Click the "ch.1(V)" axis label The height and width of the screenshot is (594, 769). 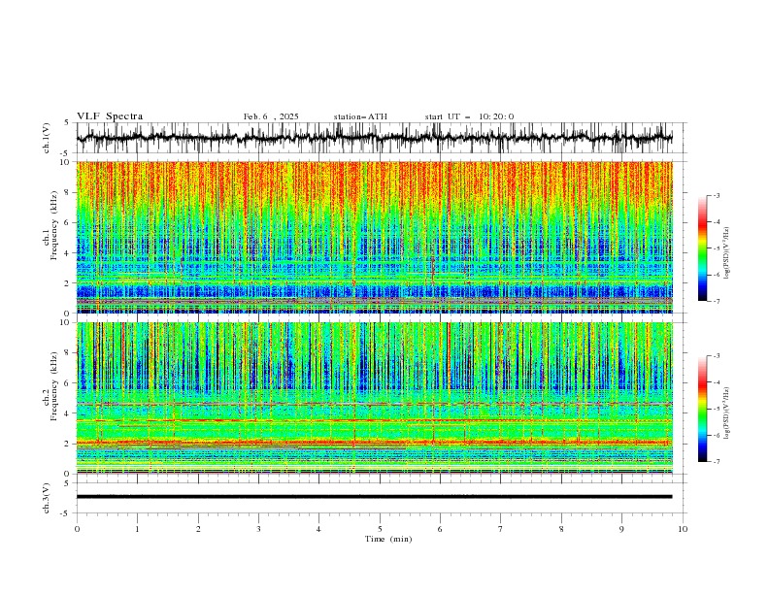[x=47, y=138]
